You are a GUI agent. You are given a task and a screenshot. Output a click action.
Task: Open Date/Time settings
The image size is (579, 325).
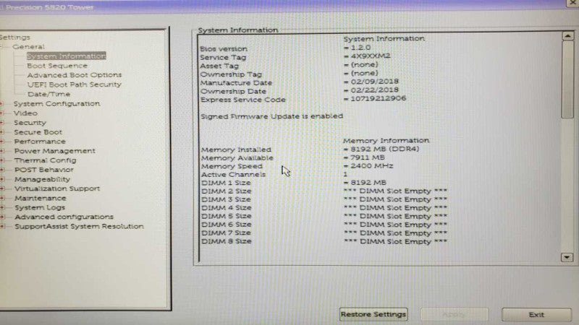pos(48,94)
